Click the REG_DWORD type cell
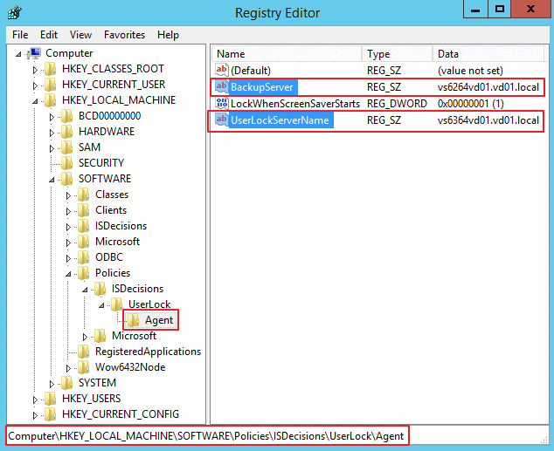The image size is (554, 451). tap(397, 103)
